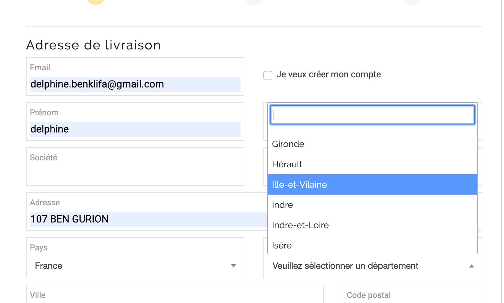
Task: Open the Pays dropdown showing France
Action: (x=135, y=266)
